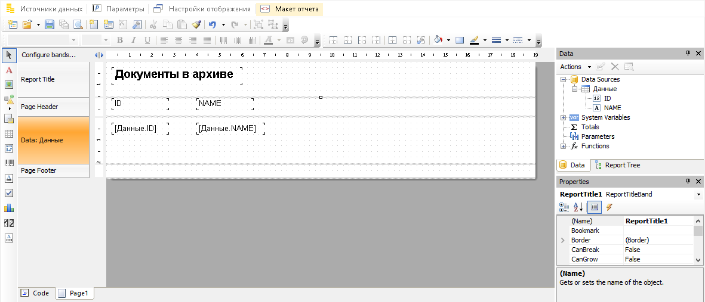Click the Preview report magnifier icon
The image size is (705, 302).
point(78,24)
